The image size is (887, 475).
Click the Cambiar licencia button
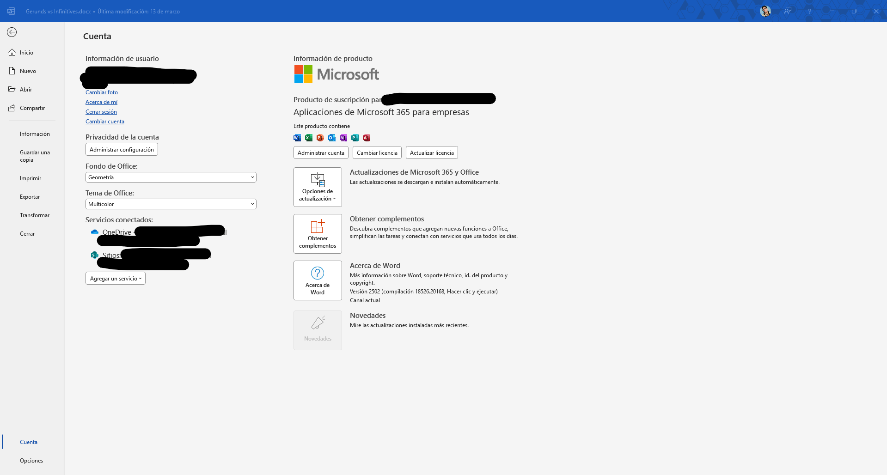click(x=377, y=153)
